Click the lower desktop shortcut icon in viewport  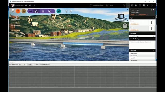16,23
